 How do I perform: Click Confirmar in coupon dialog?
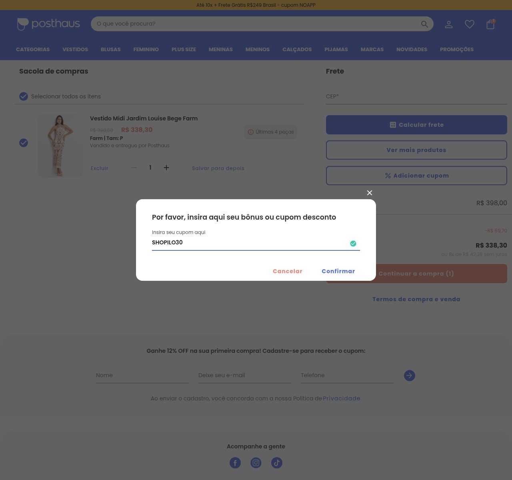[x=338, y=271]
